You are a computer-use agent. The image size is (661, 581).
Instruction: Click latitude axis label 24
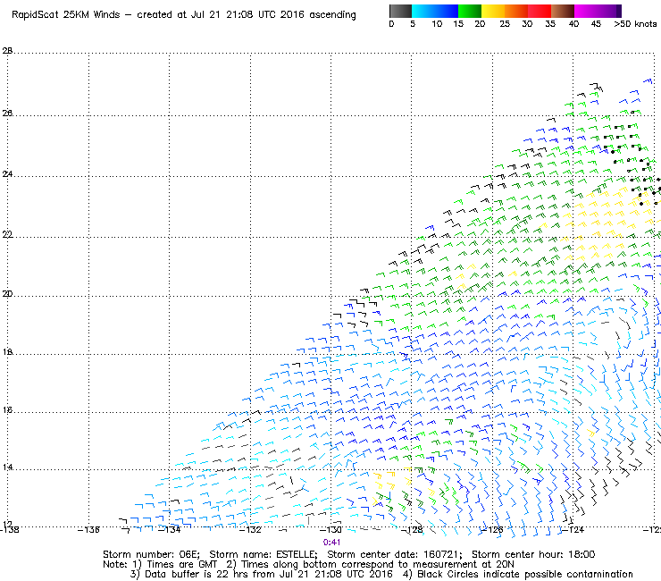click(7, 173)
